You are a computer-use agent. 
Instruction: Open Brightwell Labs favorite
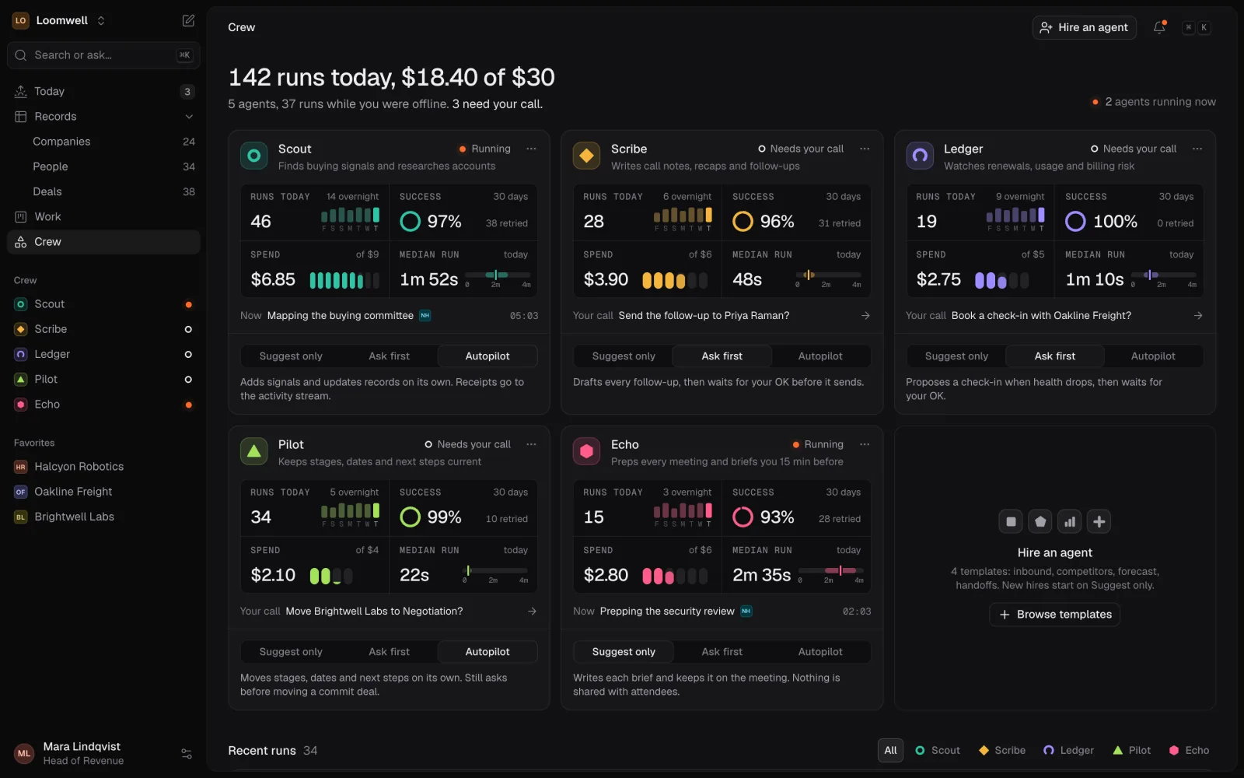point(103,517)
